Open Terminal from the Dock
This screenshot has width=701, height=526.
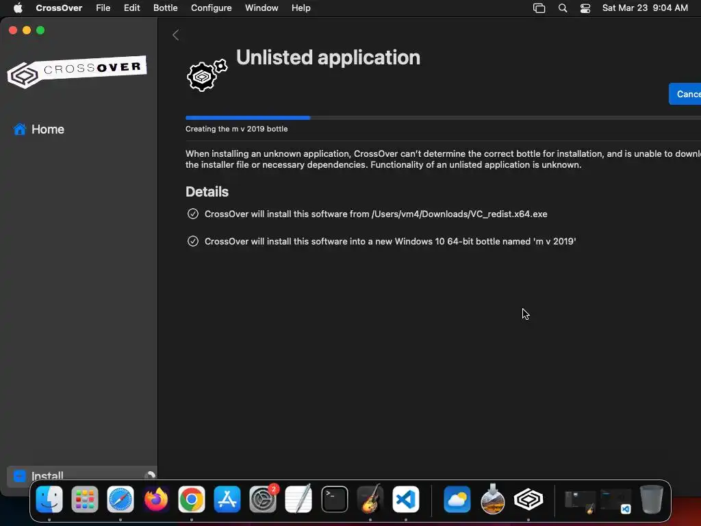[334, 499]
